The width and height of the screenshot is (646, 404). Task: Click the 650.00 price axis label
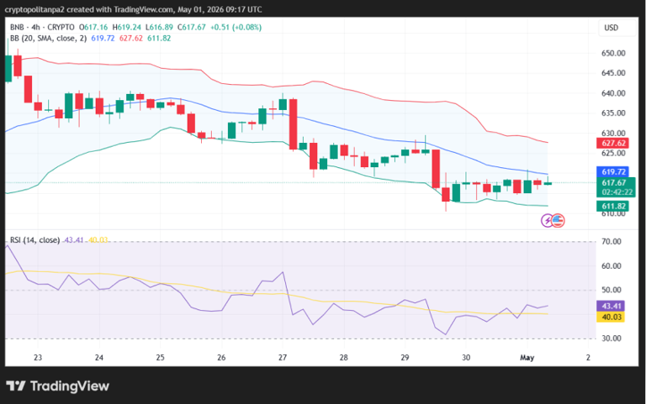[613, 54]
